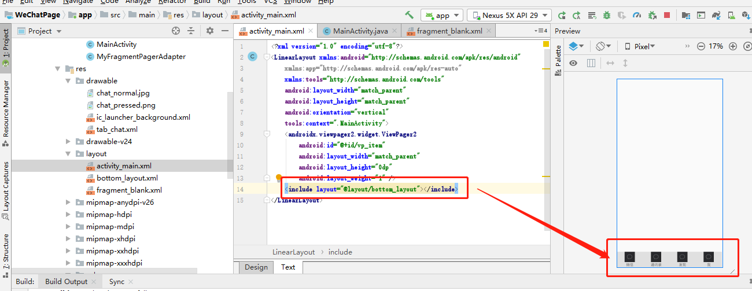Open the orientation for preview dropdown
752x291 pixels.
tap(604, 46)
